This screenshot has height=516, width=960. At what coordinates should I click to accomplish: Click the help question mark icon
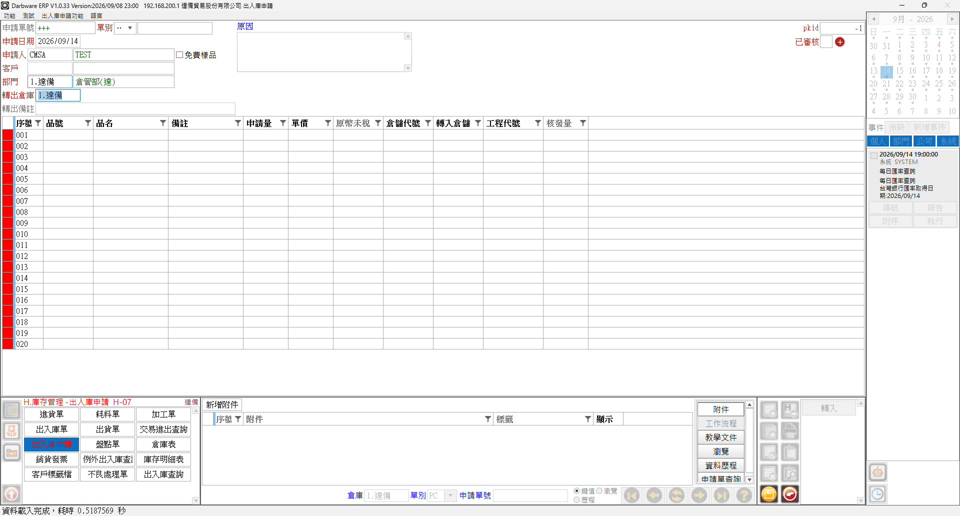pyautogui.click(x=744, y=495)
